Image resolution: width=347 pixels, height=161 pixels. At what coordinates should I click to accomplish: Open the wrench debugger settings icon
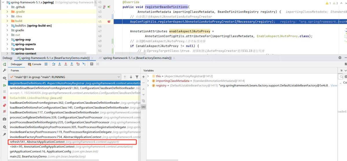tap(4, 70)
